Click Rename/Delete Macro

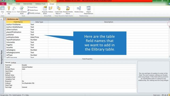[68, 10]
